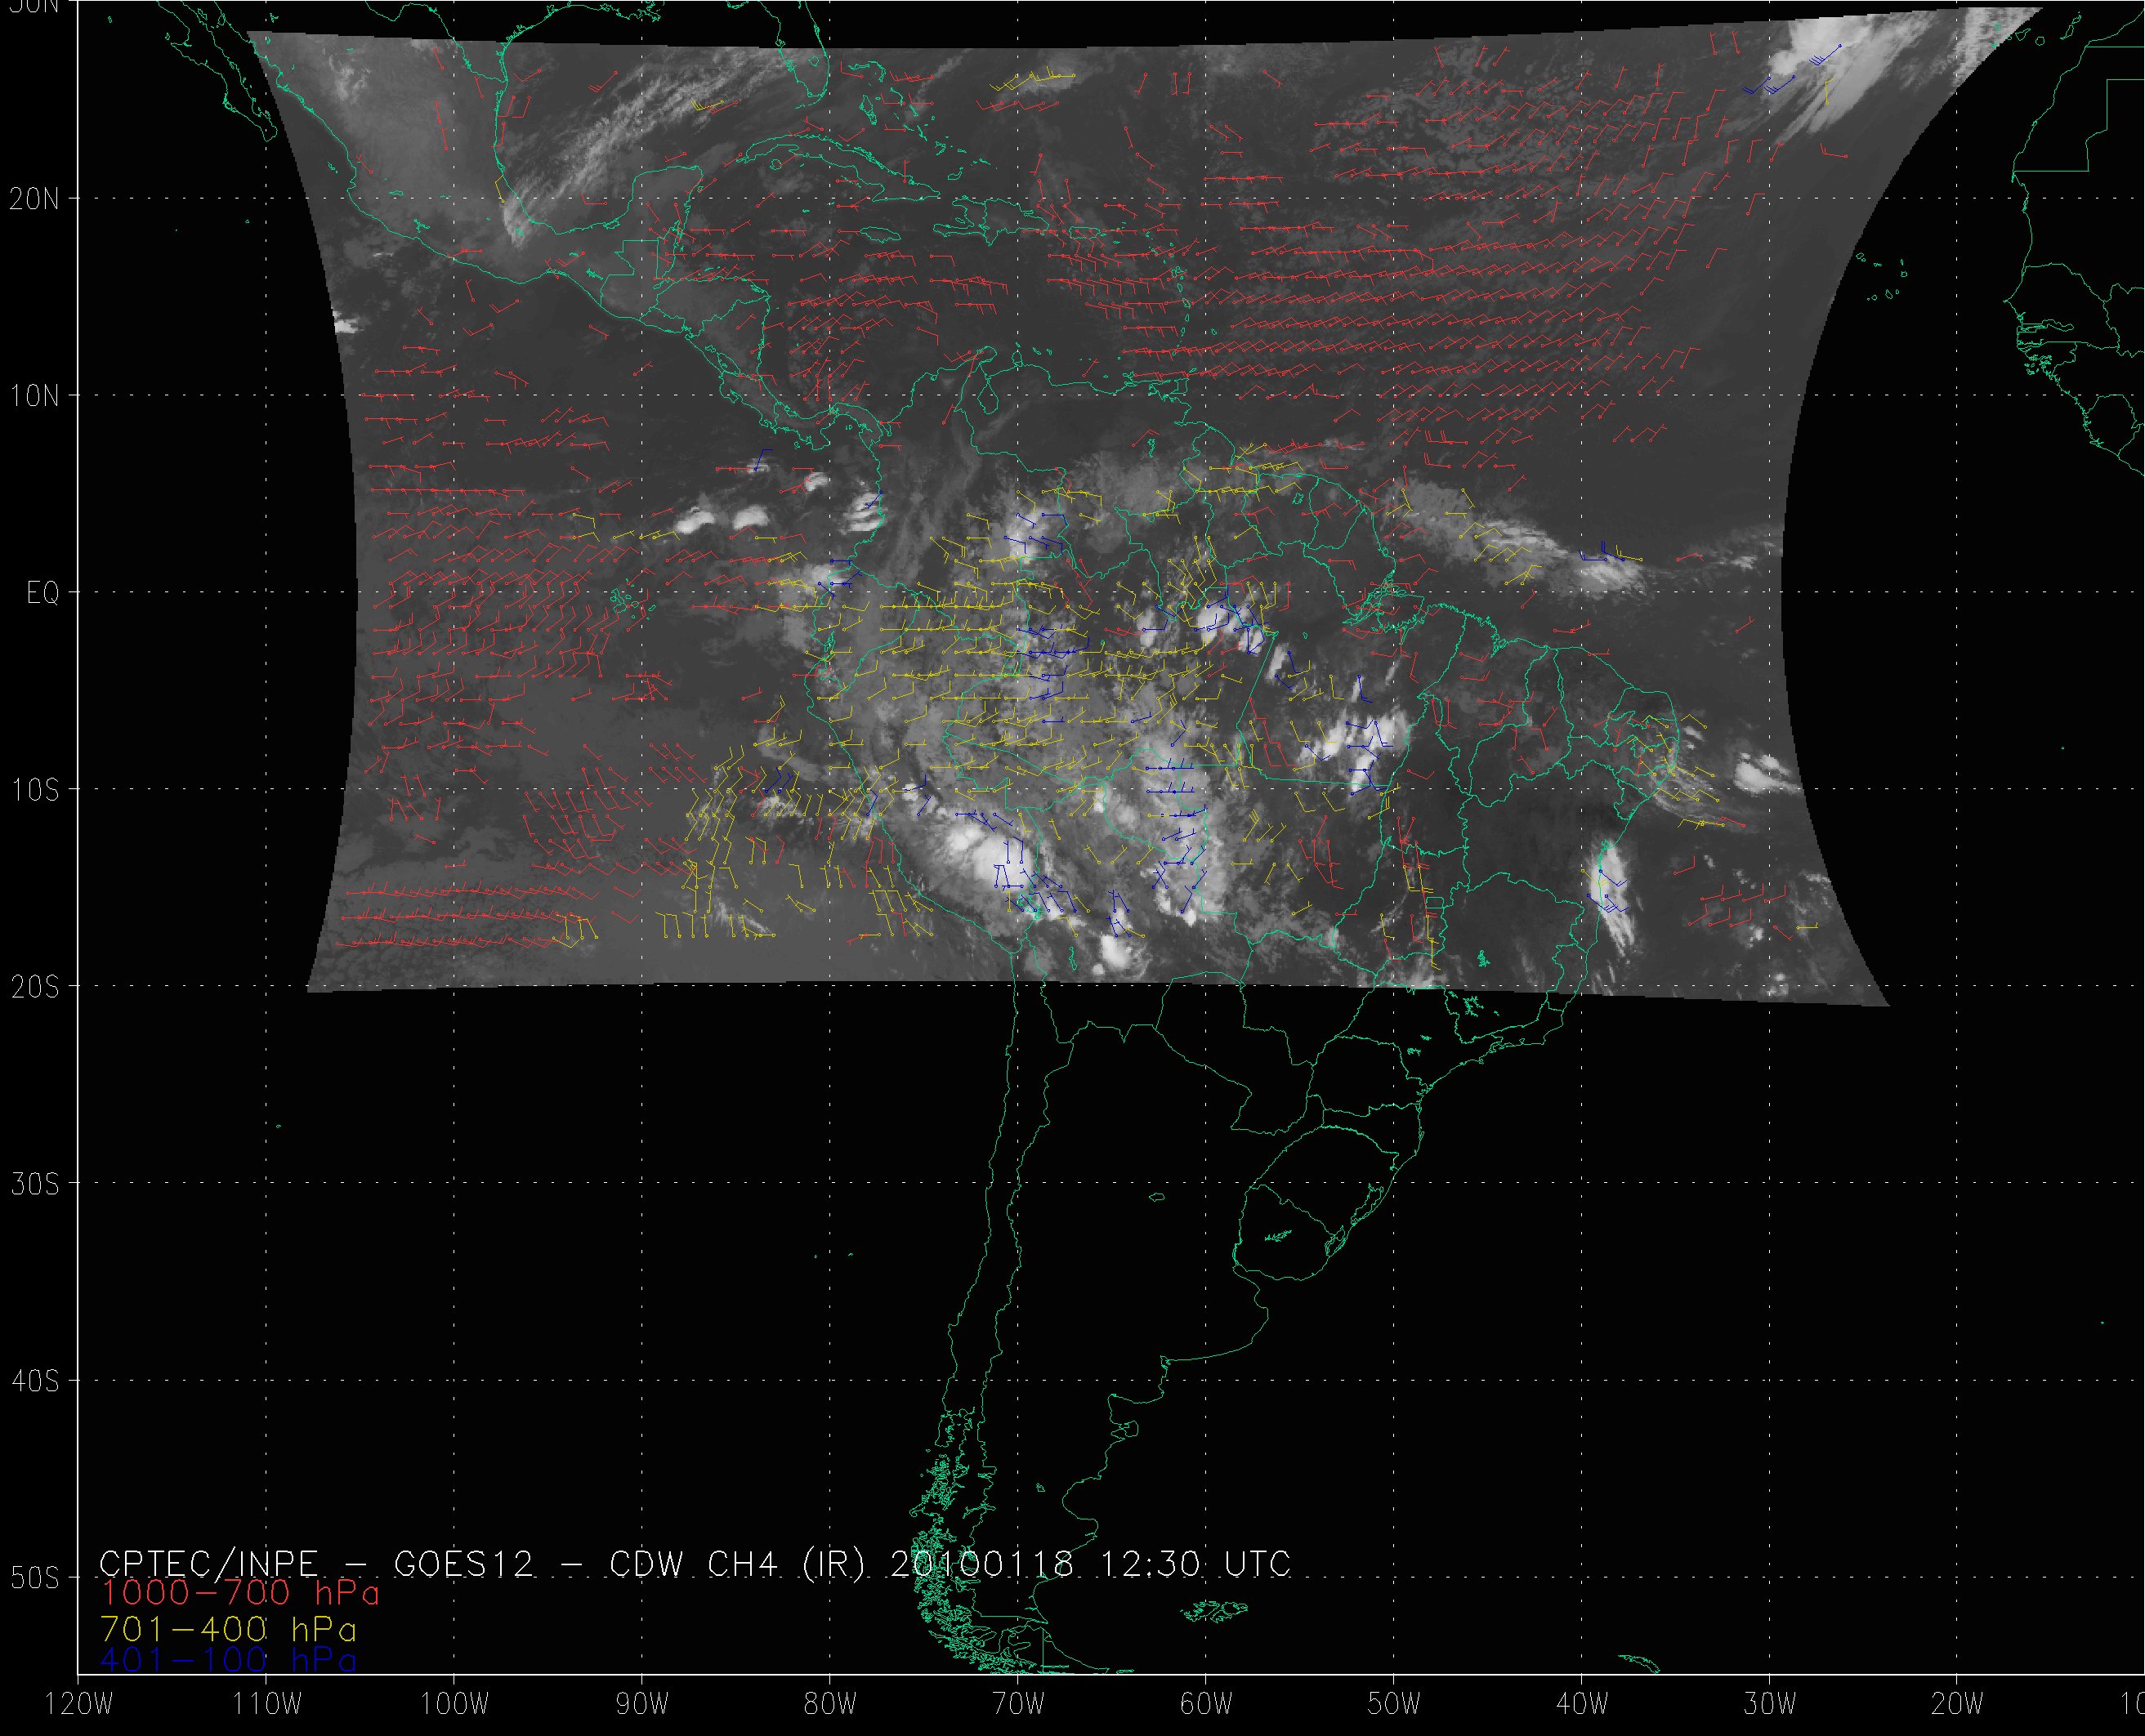The width and height of the screenshot is (2145, 1736).
Task: Click the 30S latitude axis label
Action: [34, 1184]
